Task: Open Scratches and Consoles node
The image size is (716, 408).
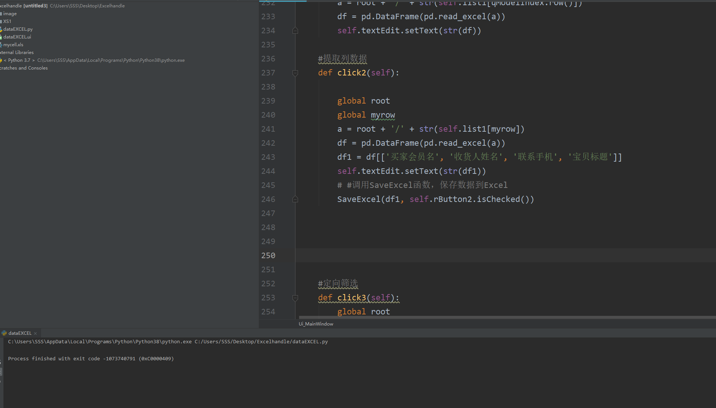Action: click(24, 68)
